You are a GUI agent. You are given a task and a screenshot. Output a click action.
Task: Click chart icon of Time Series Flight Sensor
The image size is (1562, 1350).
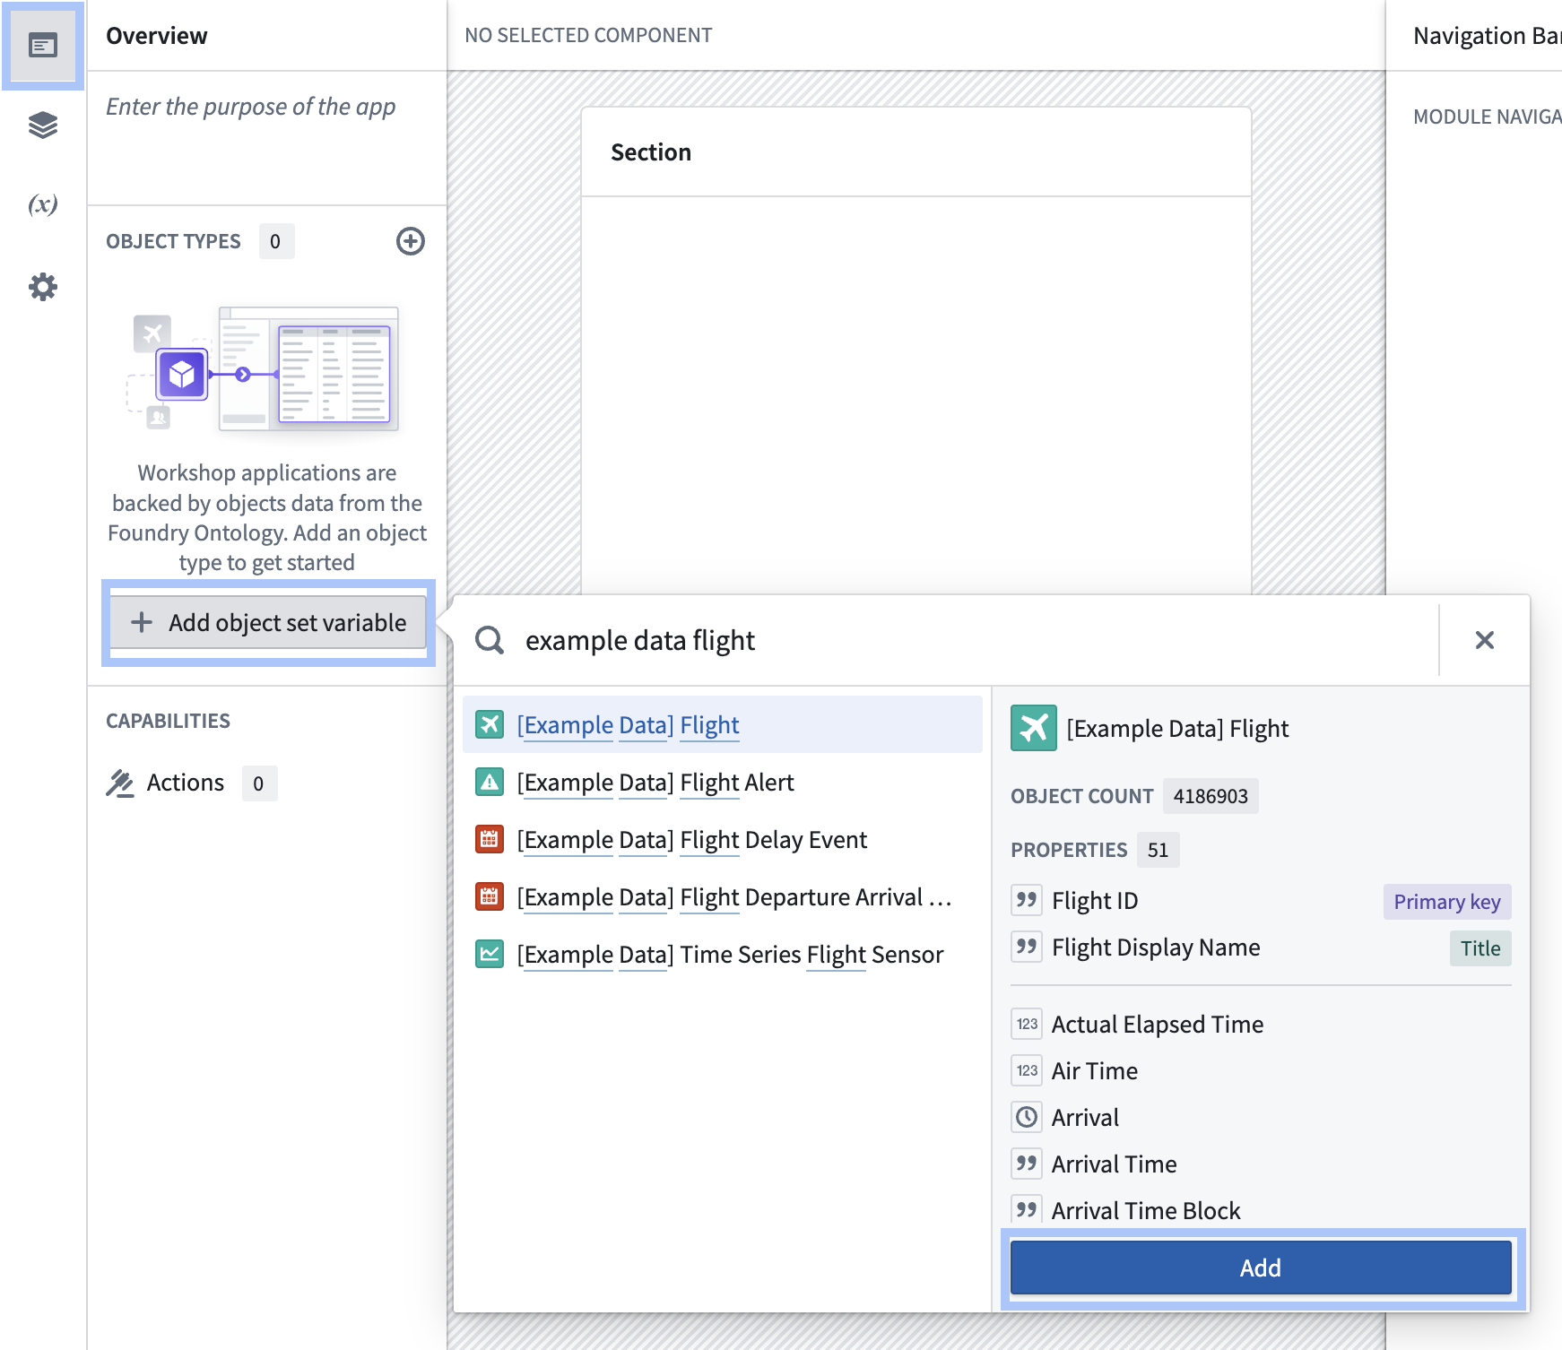click(x=490, y=955)
